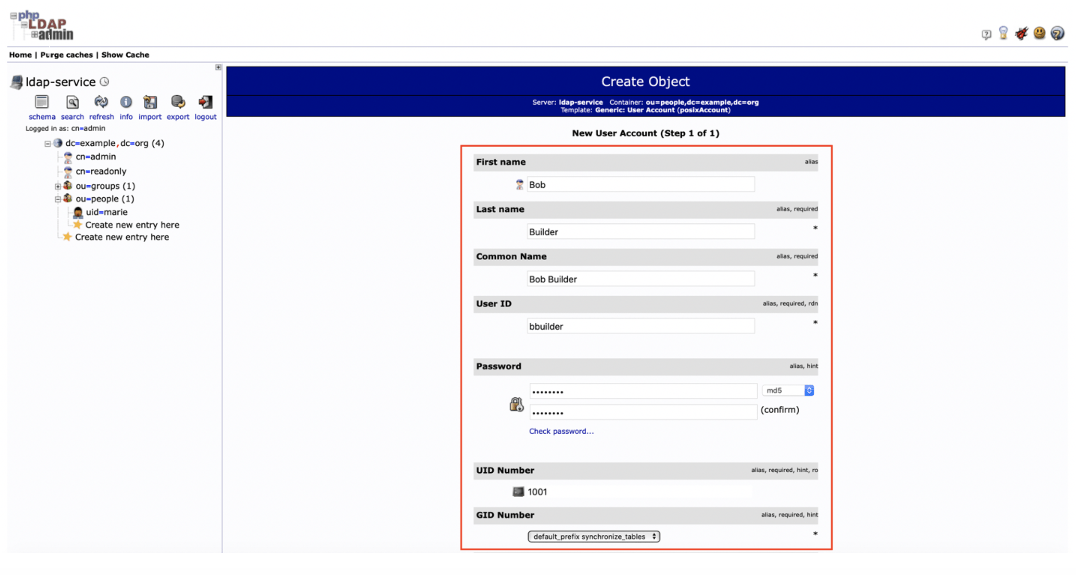Viewport: 1076px width, 575px height.
Task: Click the schema text link
Action: tap(42, 117)
